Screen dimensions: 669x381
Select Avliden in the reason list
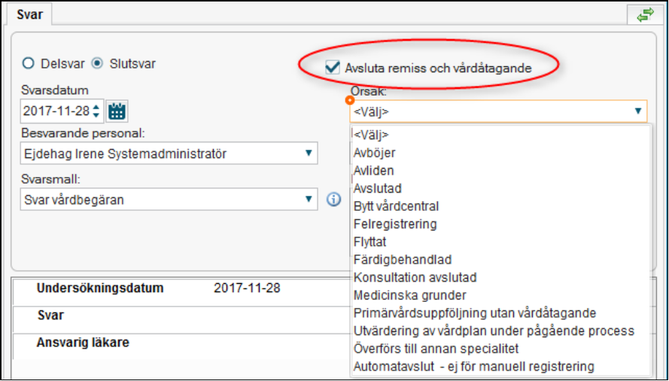tap(373, 171)
